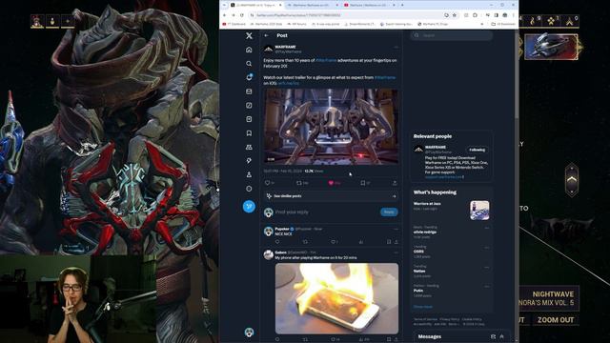The width and height of the screenshot is (610, 343).
Task: Open the first bookmark bar item
Action: [x=234, y=24]
